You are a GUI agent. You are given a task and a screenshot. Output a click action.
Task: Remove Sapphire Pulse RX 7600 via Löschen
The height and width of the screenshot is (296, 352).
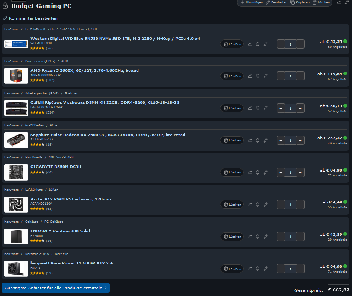coord(232,140)
